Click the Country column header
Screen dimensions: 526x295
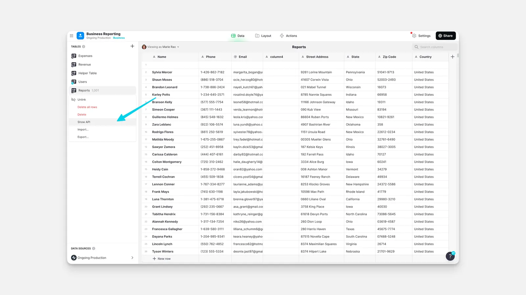(x=430, y=57)
